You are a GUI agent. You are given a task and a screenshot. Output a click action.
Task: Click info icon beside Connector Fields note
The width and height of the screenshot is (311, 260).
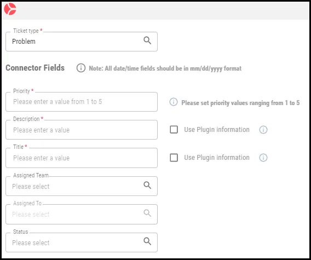[x=81, y=68]
